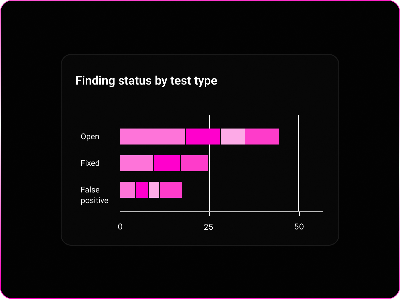Click the last segment of the Fixed bar
The image size is (400, 299).
[194, 163]
